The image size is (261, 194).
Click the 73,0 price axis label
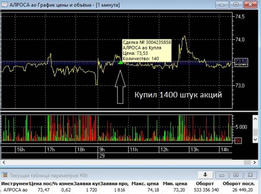point(240,86)
